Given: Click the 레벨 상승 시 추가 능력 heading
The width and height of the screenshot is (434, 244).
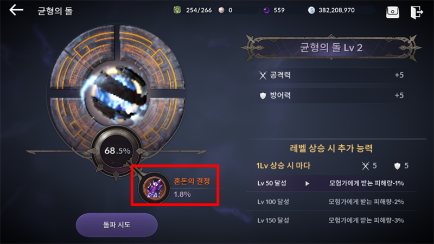Looking at the screenshot, I should [331, 149].
